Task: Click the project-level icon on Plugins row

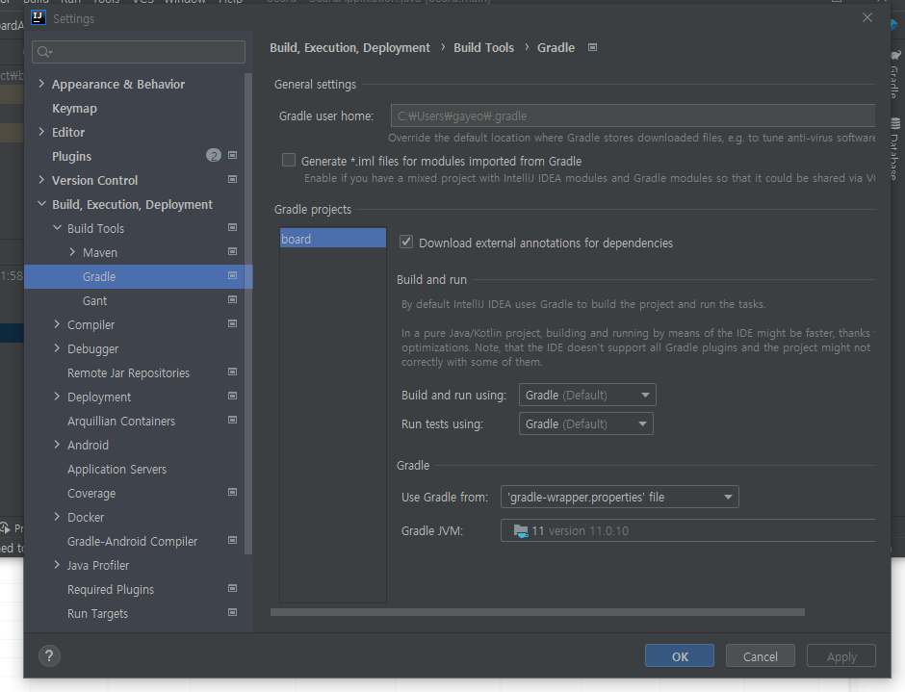Action: point(233,155)
